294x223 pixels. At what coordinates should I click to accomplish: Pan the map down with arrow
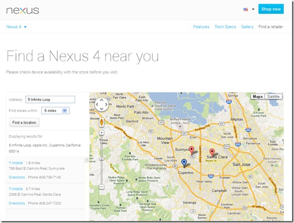click(x=101, y=109)
